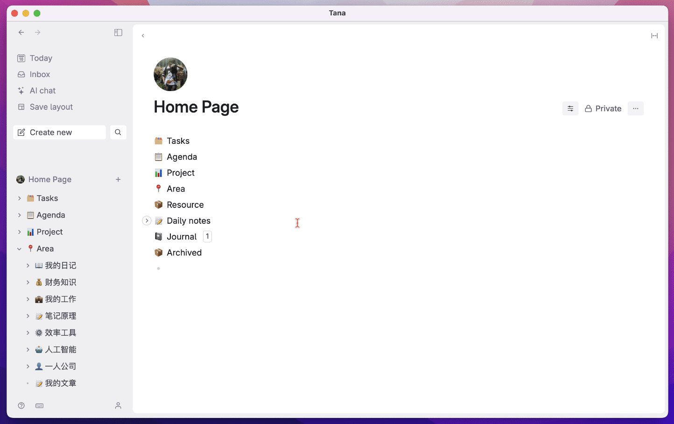Click the Journal reference count badge
The height and width of the screenshot is (424, 674).
pos(207,236)
